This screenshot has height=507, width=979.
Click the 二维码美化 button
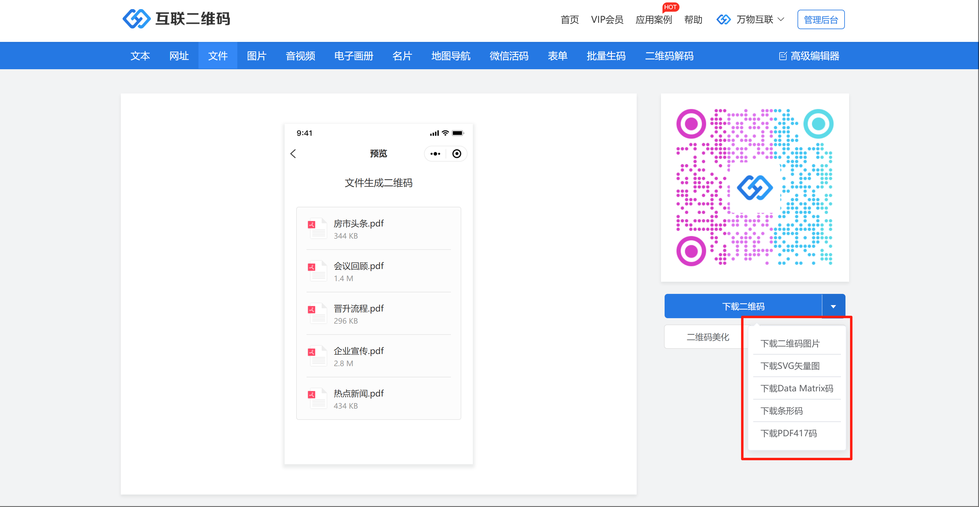(x=708, y=337)
